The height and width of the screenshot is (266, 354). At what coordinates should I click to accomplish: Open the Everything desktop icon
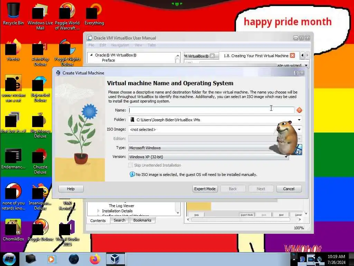(94, 14)
